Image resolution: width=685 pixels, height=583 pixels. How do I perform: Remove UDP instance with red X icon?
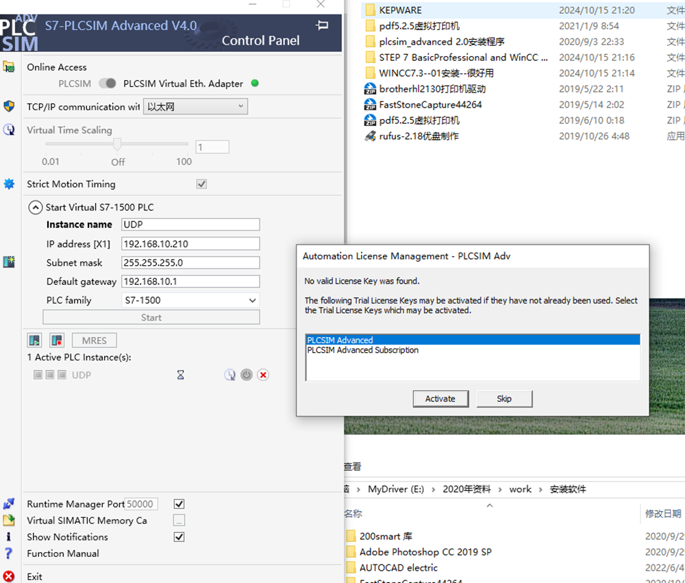pyautogui.click(x=263, y=375)
